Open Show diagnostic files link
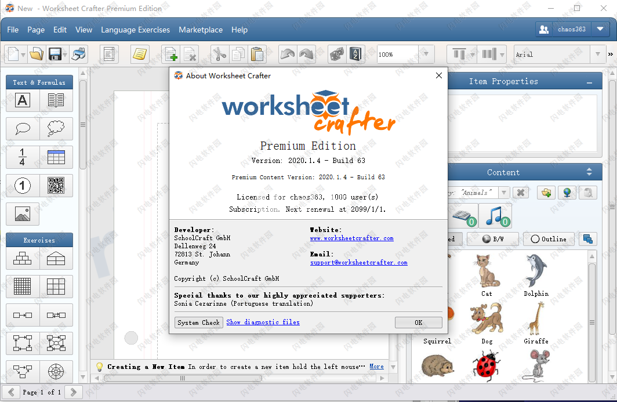Image resolution: width=617 pixels, height=402 pixels. point(263,322)
